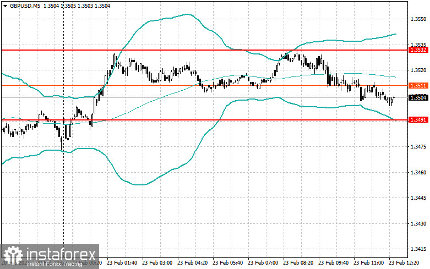
Task: Select the 1.3430 price axis value
Action: coord(418,224)
